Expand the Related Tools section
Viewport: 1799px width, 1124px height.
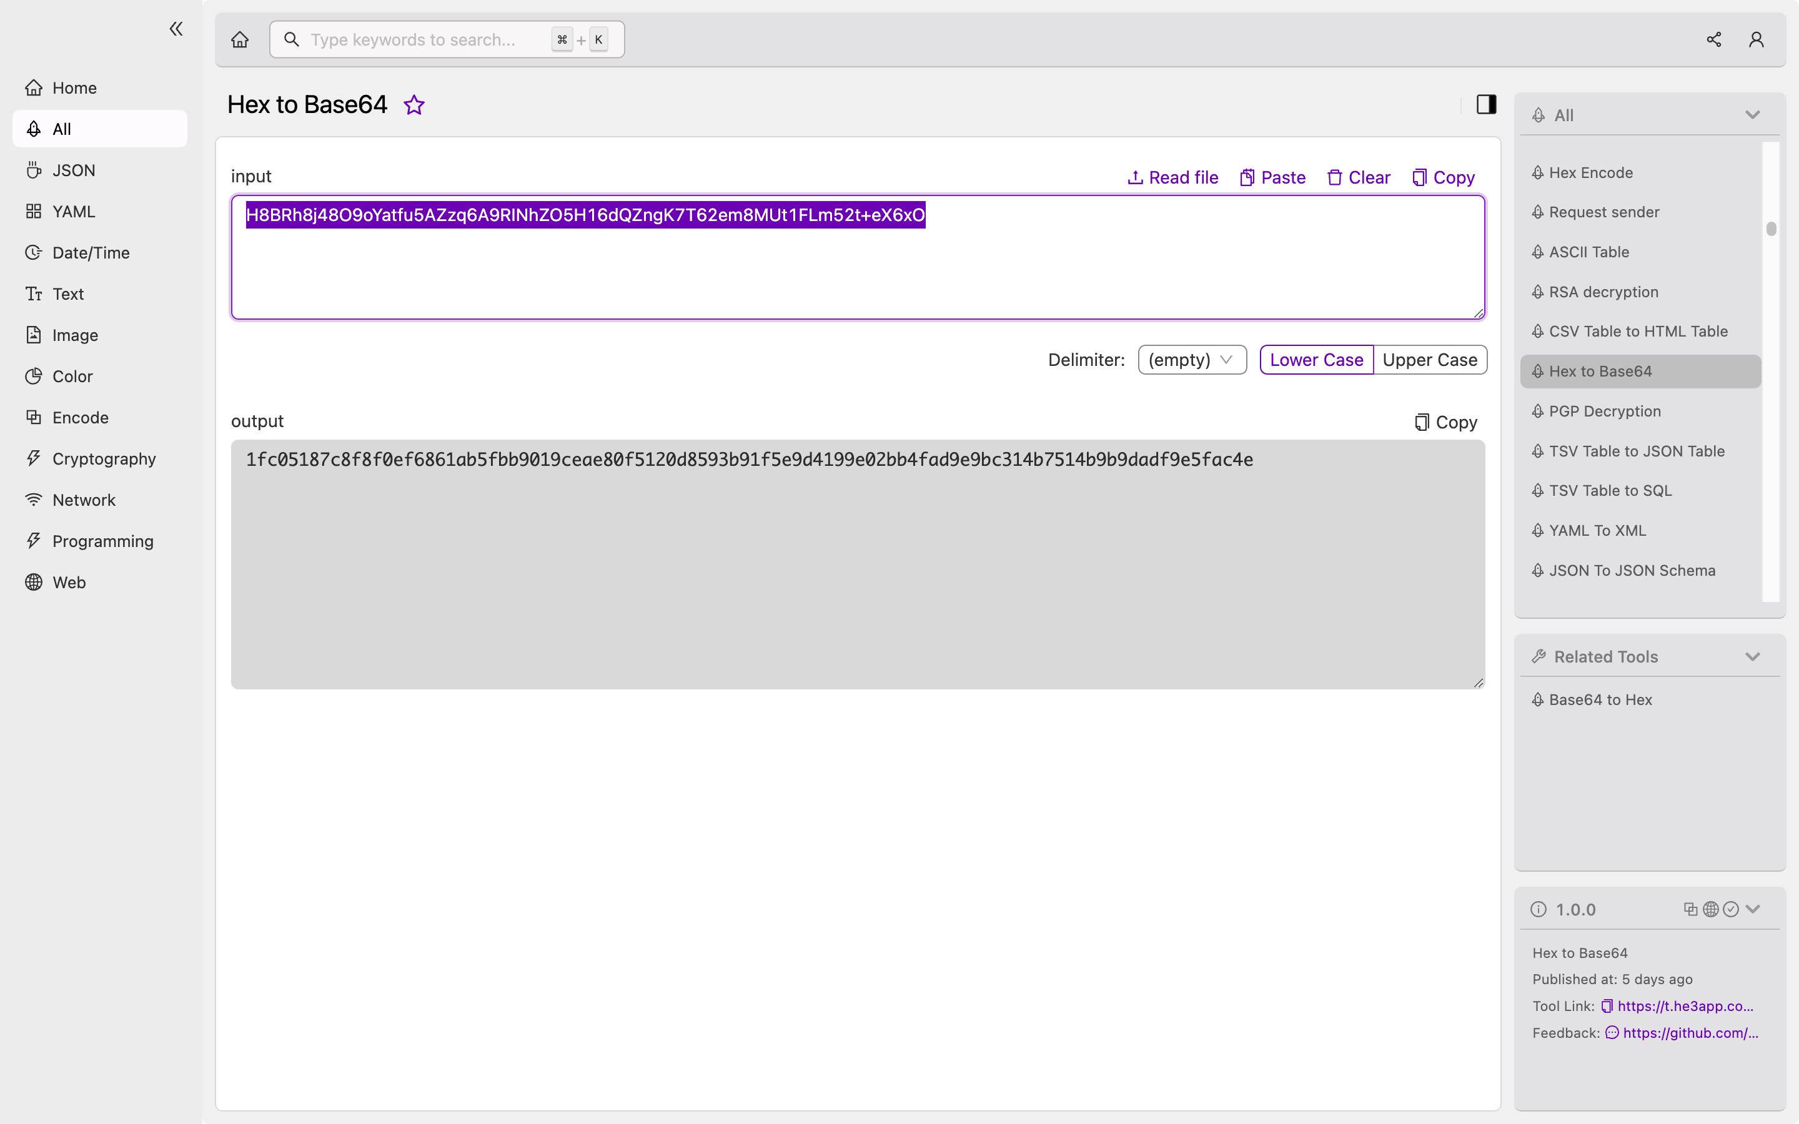point(1752,656)
